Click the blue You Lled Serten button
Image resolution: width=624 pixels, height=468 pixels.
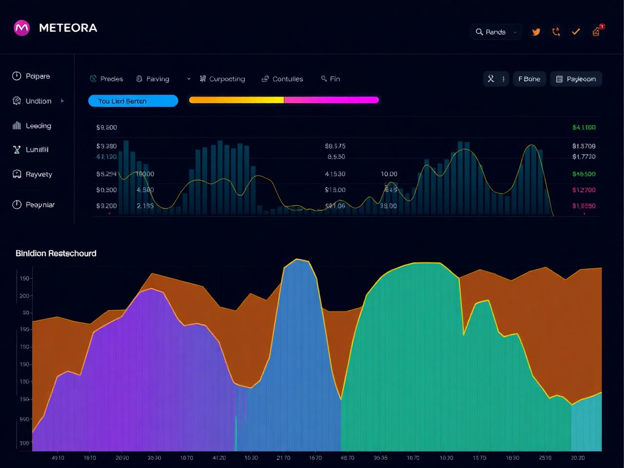(x=133, y=101)
